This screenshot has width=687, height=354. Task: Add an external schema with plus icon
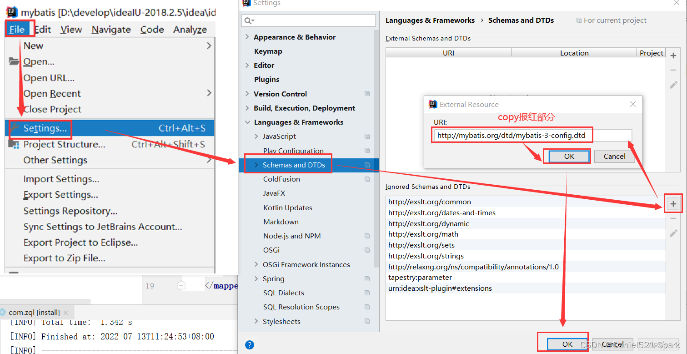(x=673, y=56)
